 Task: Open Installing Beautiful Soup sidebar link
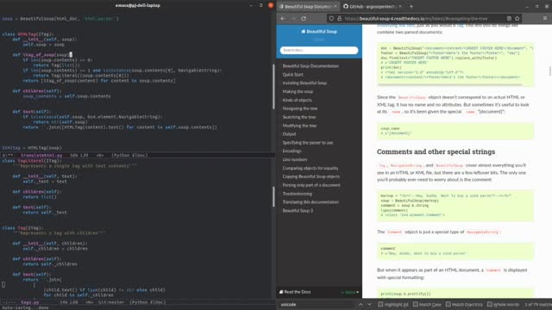tap(304, 83)
